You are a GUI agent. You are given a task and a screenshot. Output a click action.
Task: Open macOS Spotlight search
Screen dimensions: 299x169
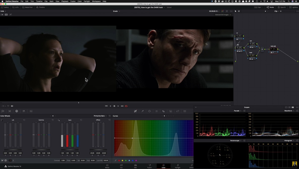(x=289, y=1)
